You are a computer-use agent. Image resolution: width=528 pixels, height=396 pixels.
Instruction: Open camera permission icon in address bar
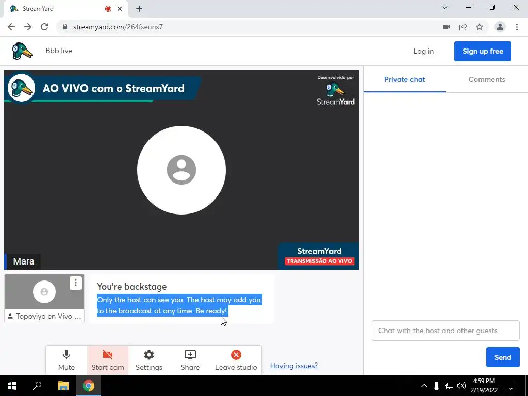[x=447, y=27]
